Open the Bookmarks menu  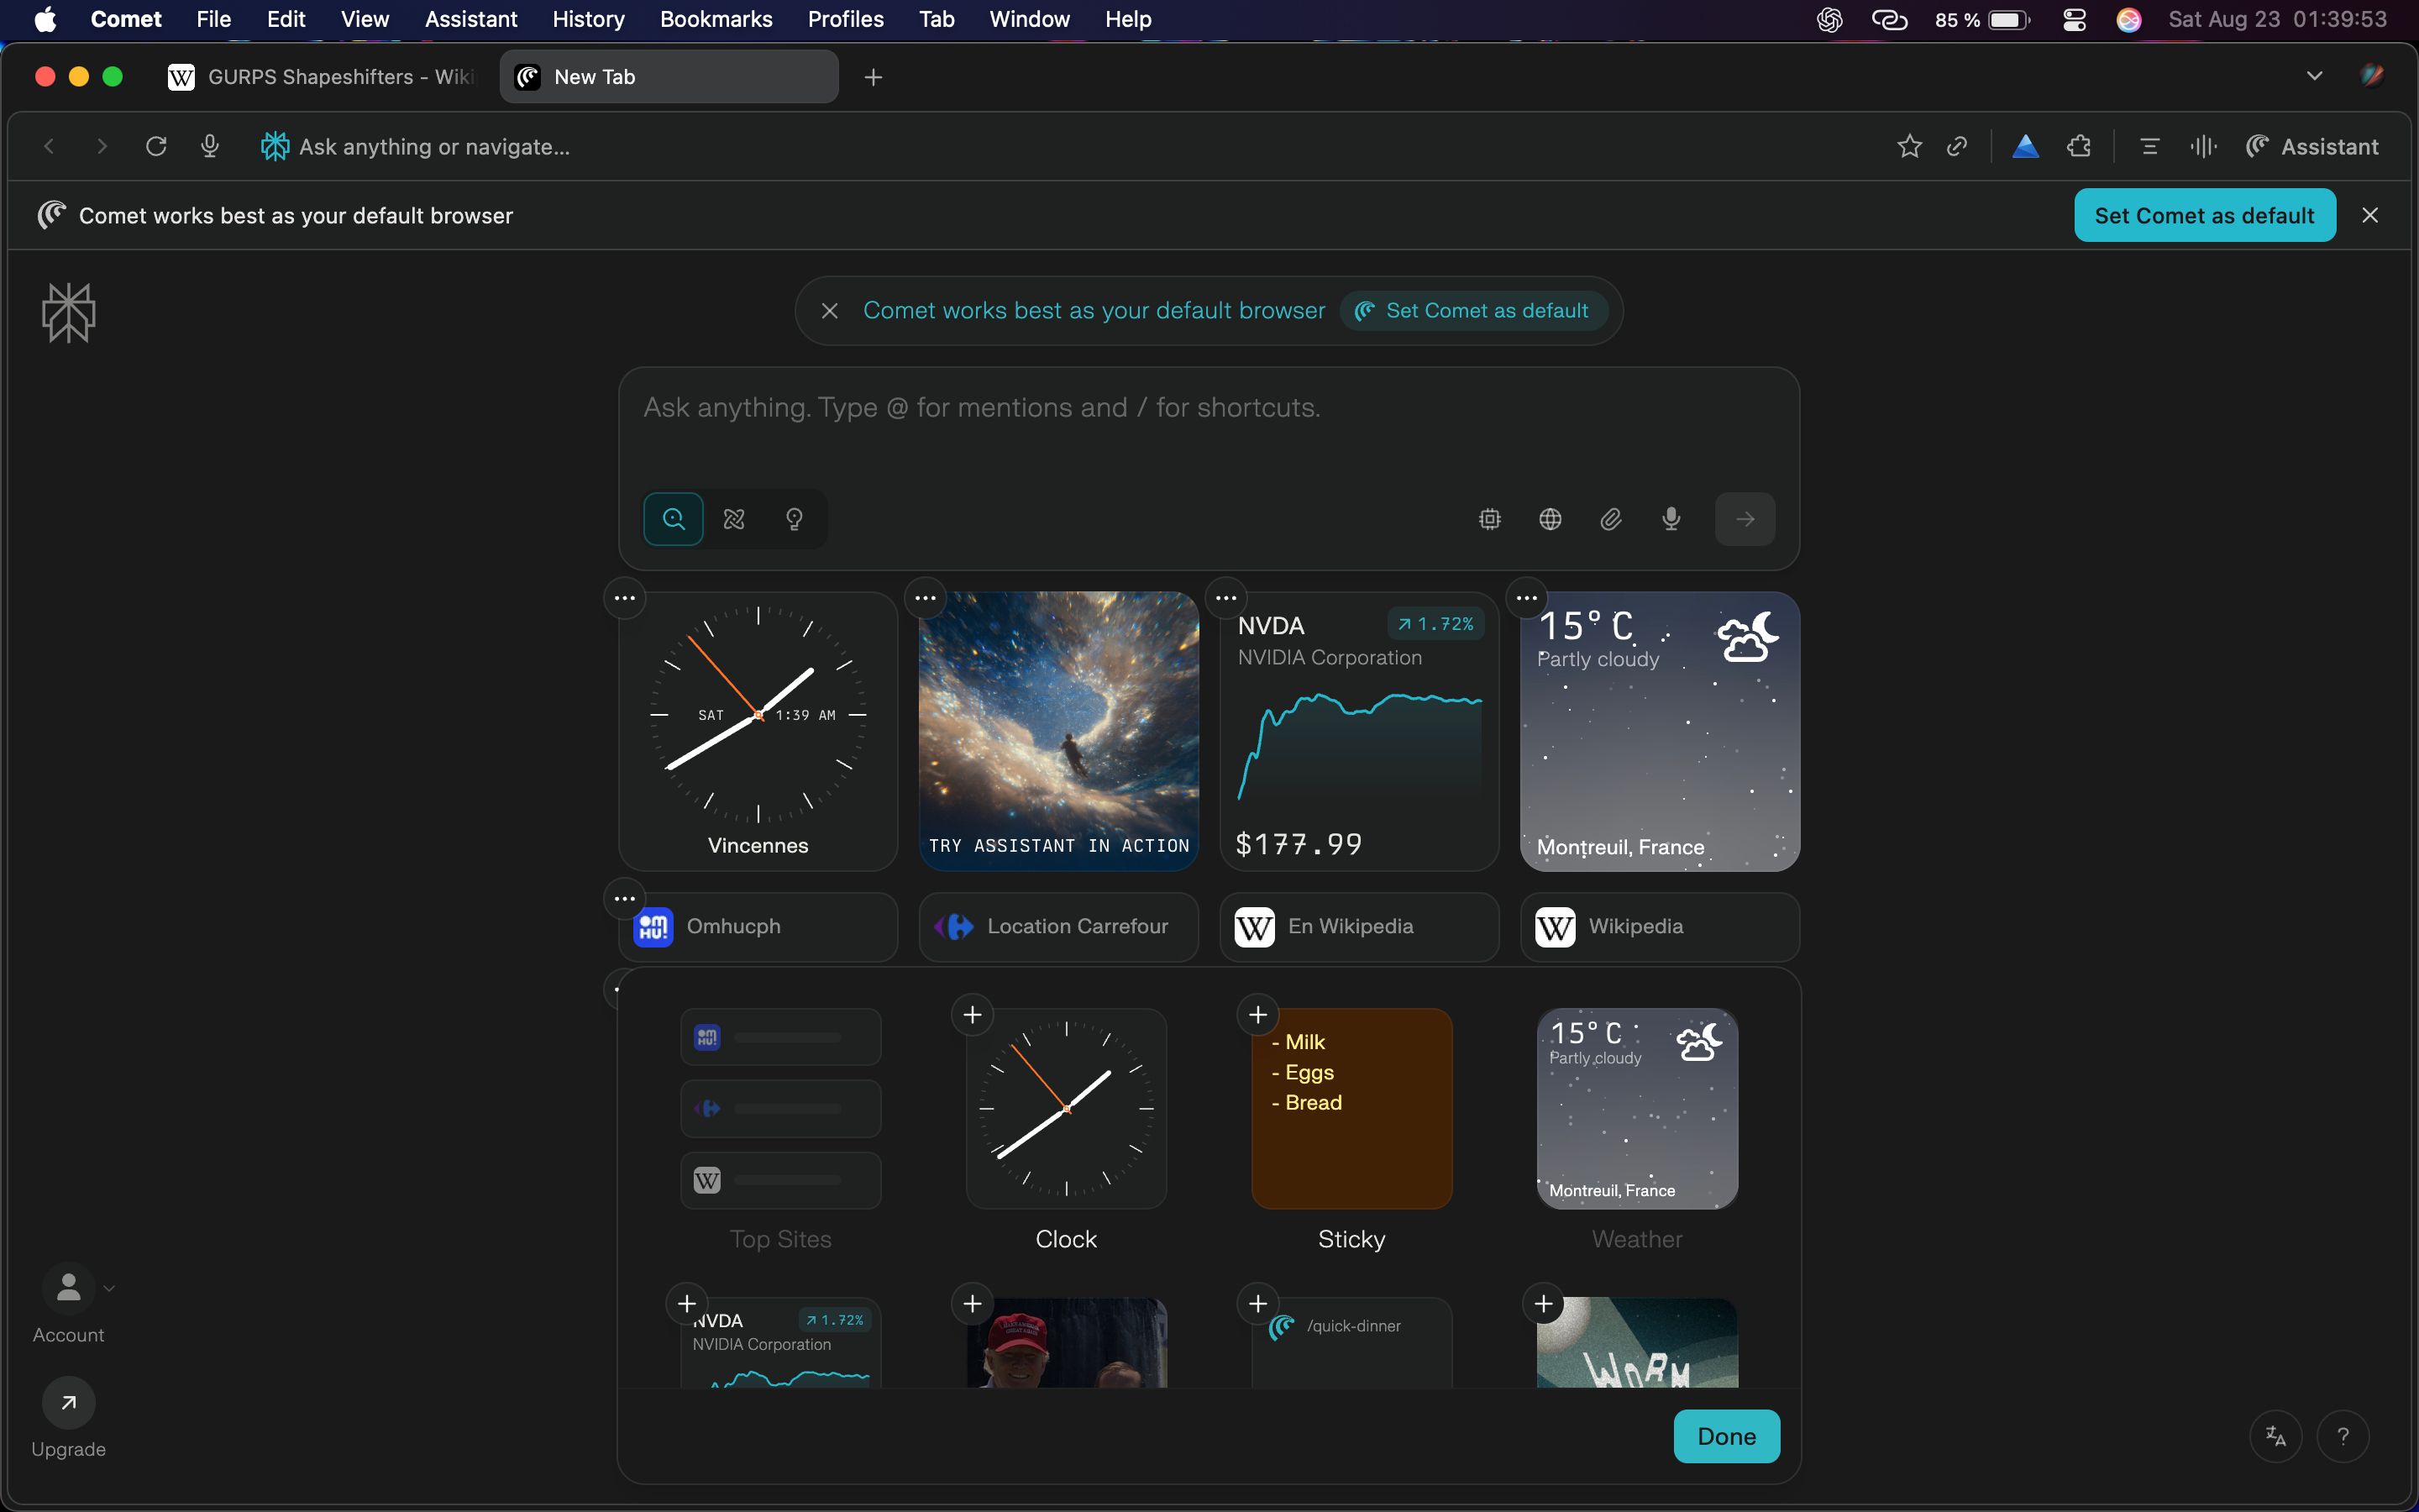716,19
